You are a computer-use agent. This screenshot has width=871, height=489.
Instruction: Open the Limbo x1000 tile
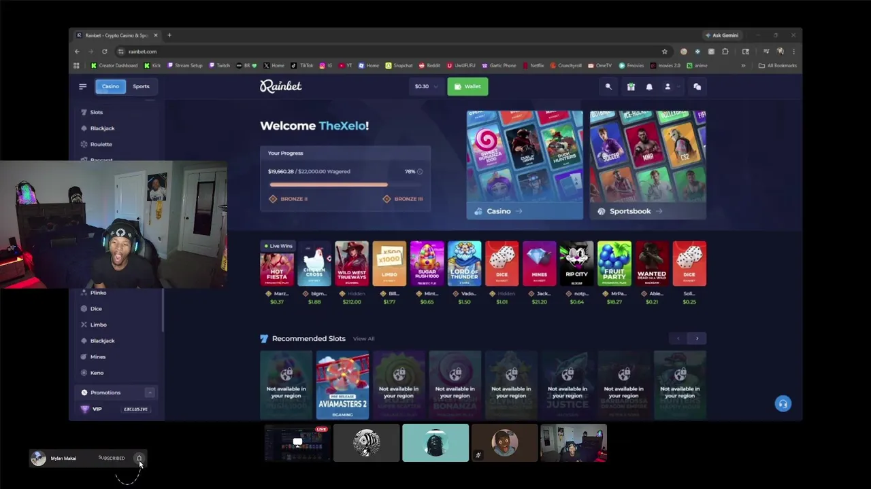click(389, 264)
